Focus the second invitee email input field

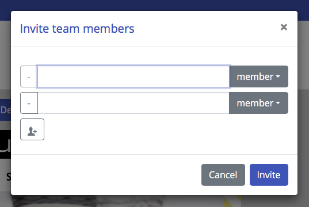133,103
